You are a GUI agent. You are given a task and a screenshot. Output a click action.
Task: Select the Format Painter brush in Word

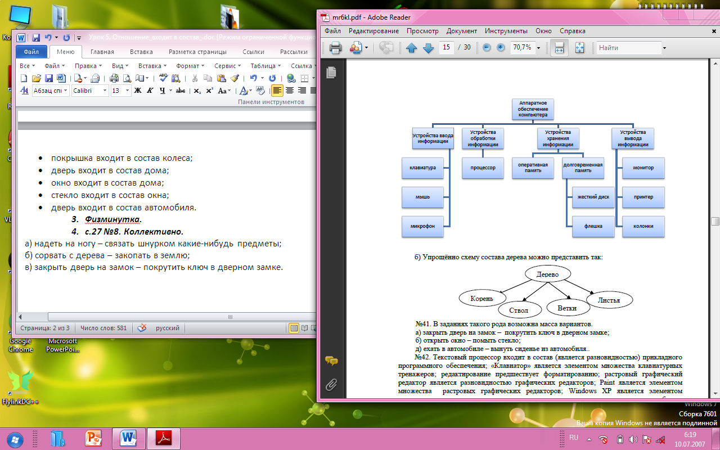pyautogui.click(x=235, y=78)
